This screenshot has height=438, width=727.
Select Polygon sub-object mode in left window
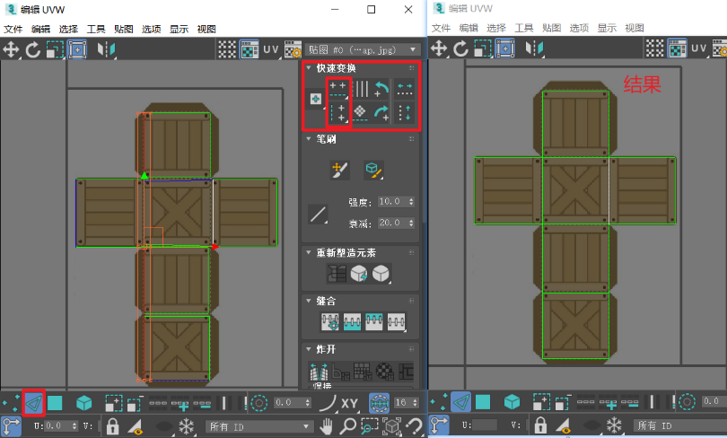pyautogui.click(x=56, y=403)
